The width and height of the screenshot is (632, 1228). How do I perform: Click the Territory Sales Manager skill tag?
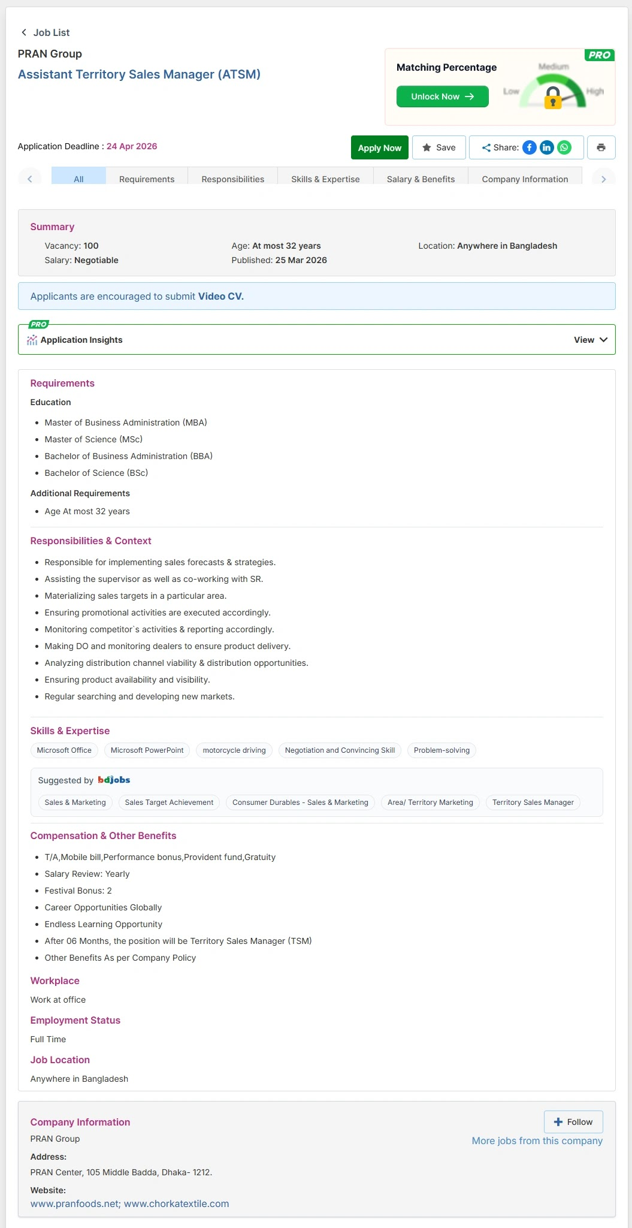pyautogui.click(x=533, y=802)
